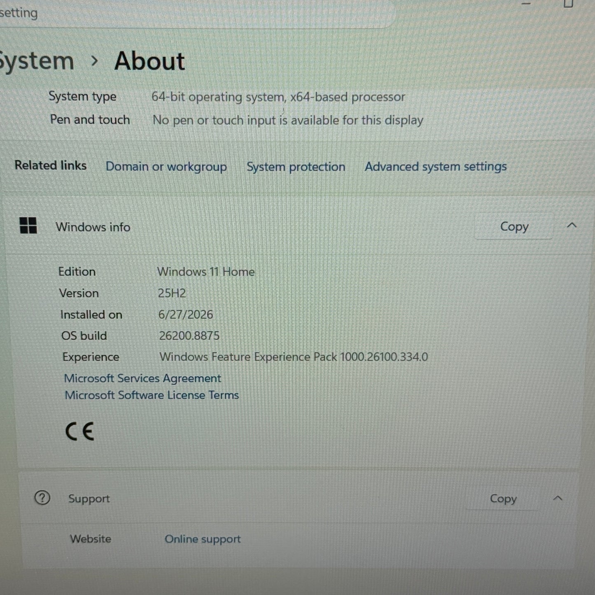
Task: Click the Version label
Action: [x=79, y=293]
